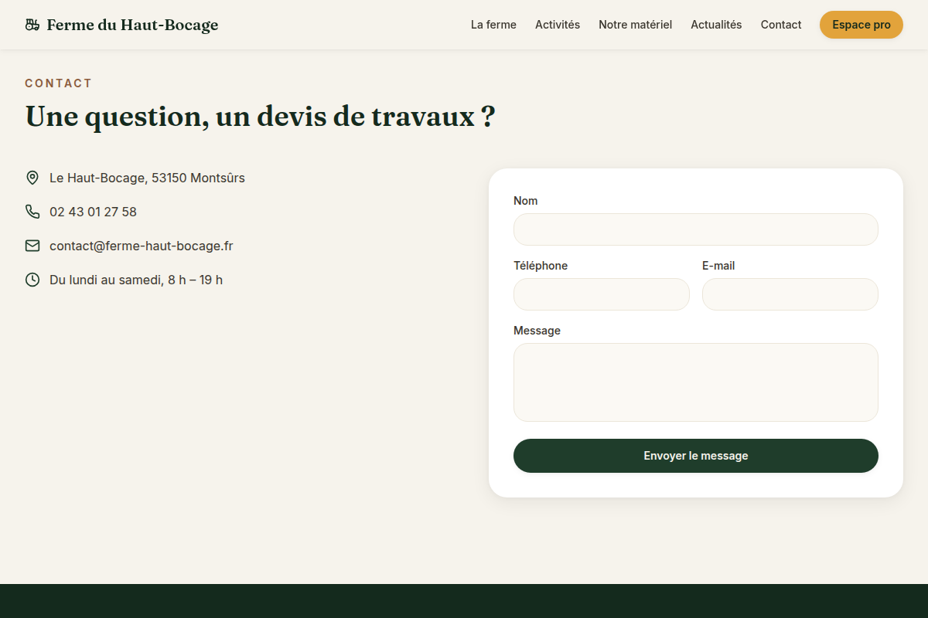Click the map pin address icon
The width and height of the screenshot is (928, 618).
tap(32, 178)
